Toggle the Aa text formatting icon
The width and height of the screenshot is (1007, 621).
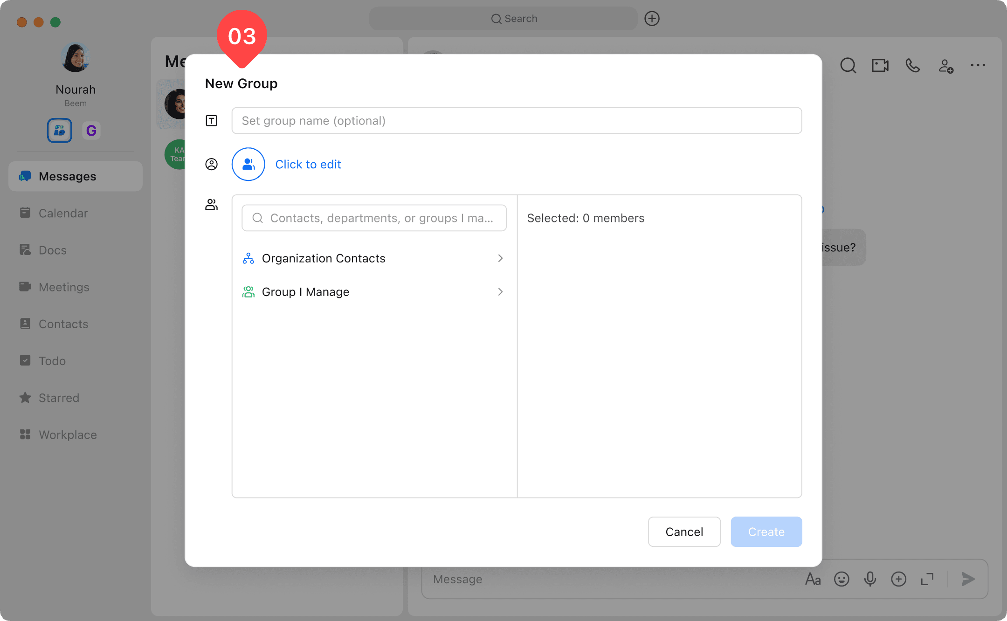[813, 579]
